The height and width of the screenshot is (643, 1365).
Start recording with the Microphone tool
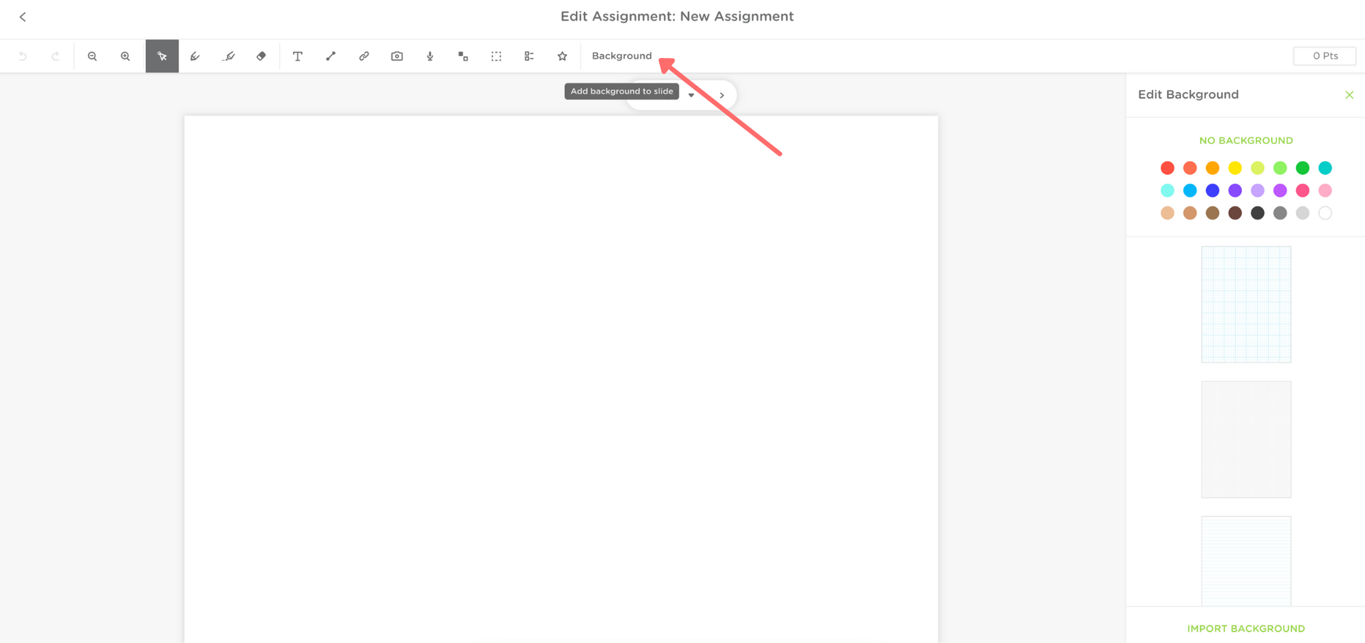click(x=429, y=56)
